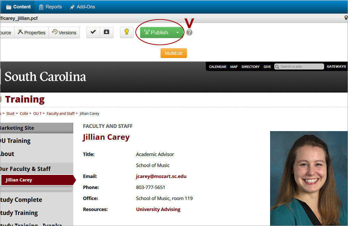Open the MAP link
This screenshot has height=226, width=348.
[234, 67]
